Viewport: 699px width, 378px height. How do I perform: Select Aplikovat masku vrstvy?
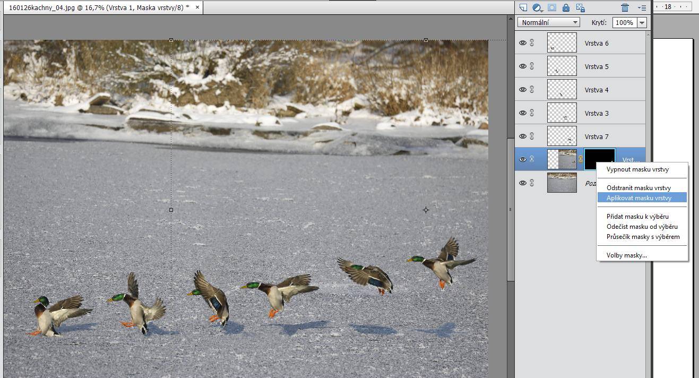click(638, 198)
